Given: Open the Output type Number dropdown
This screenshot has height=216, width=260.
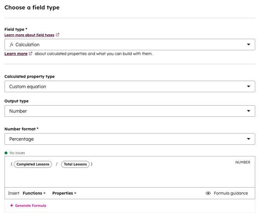Looking at the screenshot, I should (248, 111).
